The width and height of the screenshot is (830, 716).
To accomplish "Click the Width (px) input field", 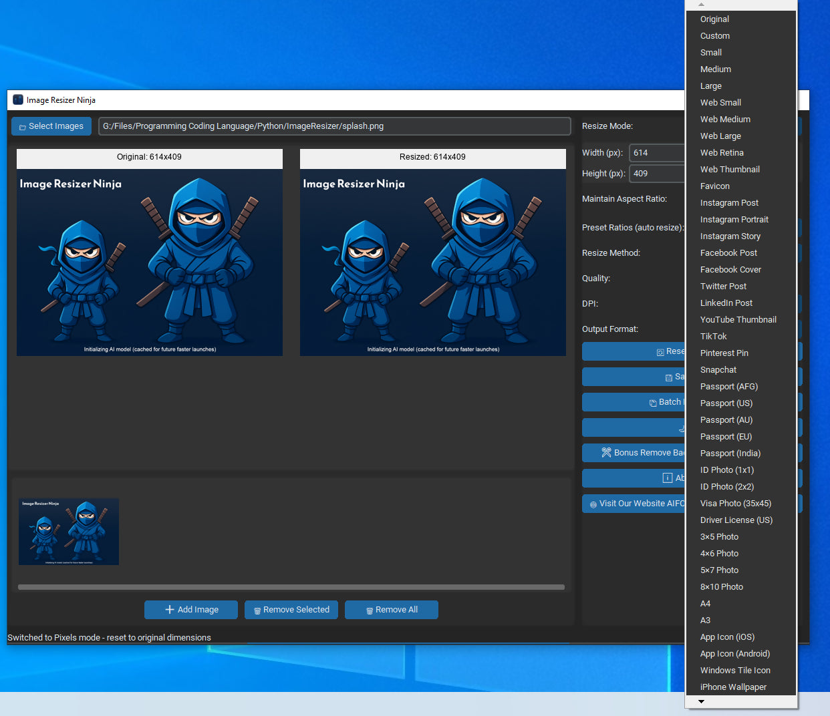I will coord(658,153).
